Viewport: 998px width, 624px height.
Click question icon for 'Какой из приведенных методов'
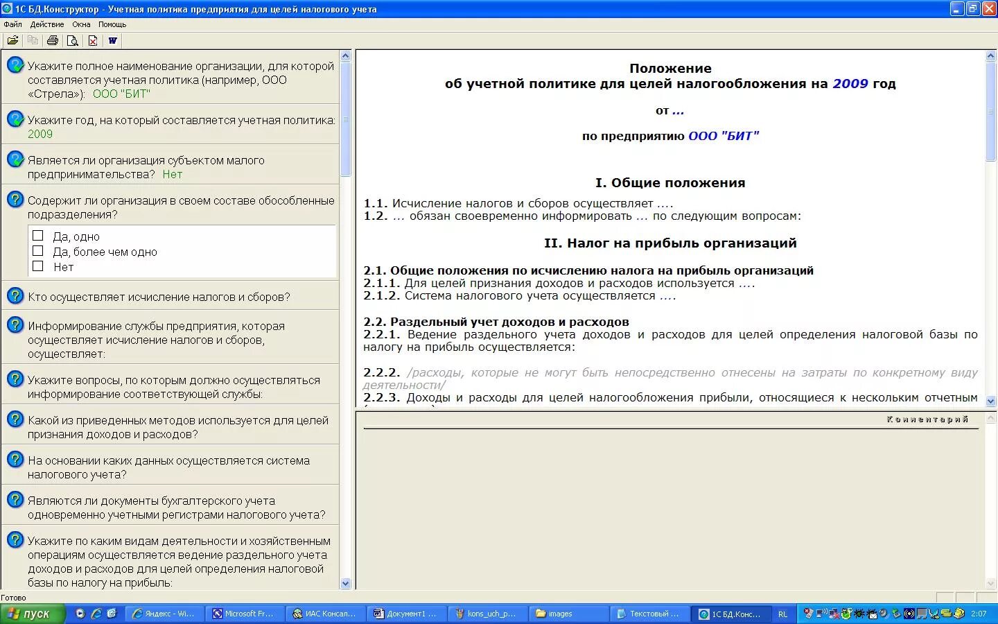[15, 419]
